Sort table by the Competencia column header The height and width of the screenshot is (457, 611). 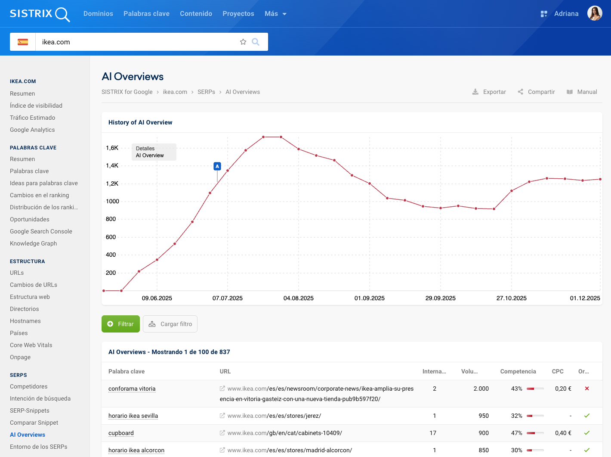click(518, 371)
